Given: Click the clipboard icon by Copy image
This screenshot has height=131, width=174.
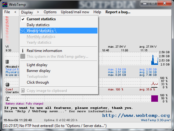Looking at the screenshot, I should pos(23,90).
